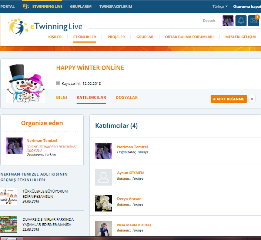Click Oturumu kapat to log out

pyautogui.click(x=247, y=6)
